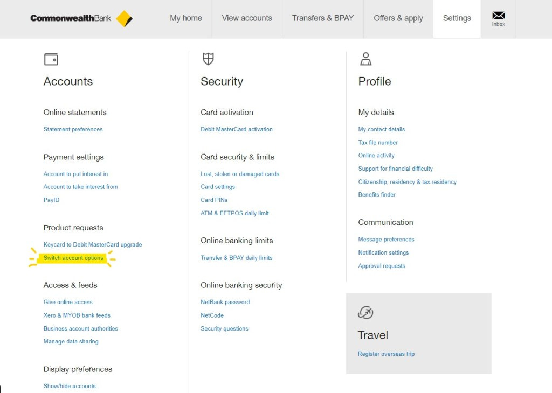Image resolution: width=552 pixels, height=393 pixels.
Task: Select the Settings tab
Action: click(x=457, y=18)
